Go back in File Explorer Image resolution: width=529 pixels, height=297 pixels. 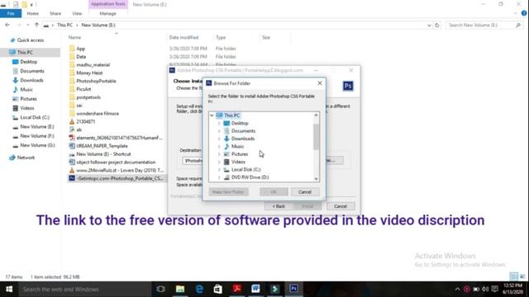click(x=7, y=26)
